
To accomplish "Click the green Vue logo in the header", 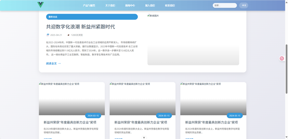I will [x=40, y=5].
